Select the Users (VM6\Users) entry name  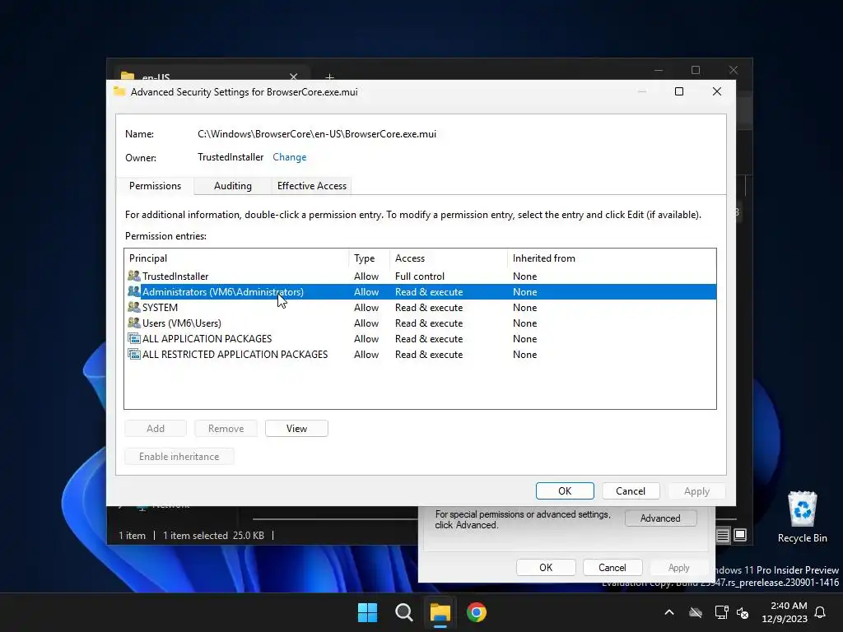pyautogui.click(x=182, y=323)
